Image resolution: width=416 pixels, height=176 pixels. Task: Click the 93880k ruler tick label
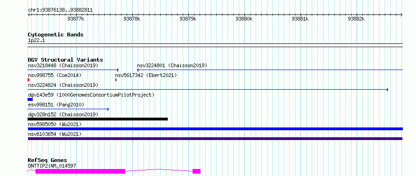pyautogui.click(x=244, y=19)
